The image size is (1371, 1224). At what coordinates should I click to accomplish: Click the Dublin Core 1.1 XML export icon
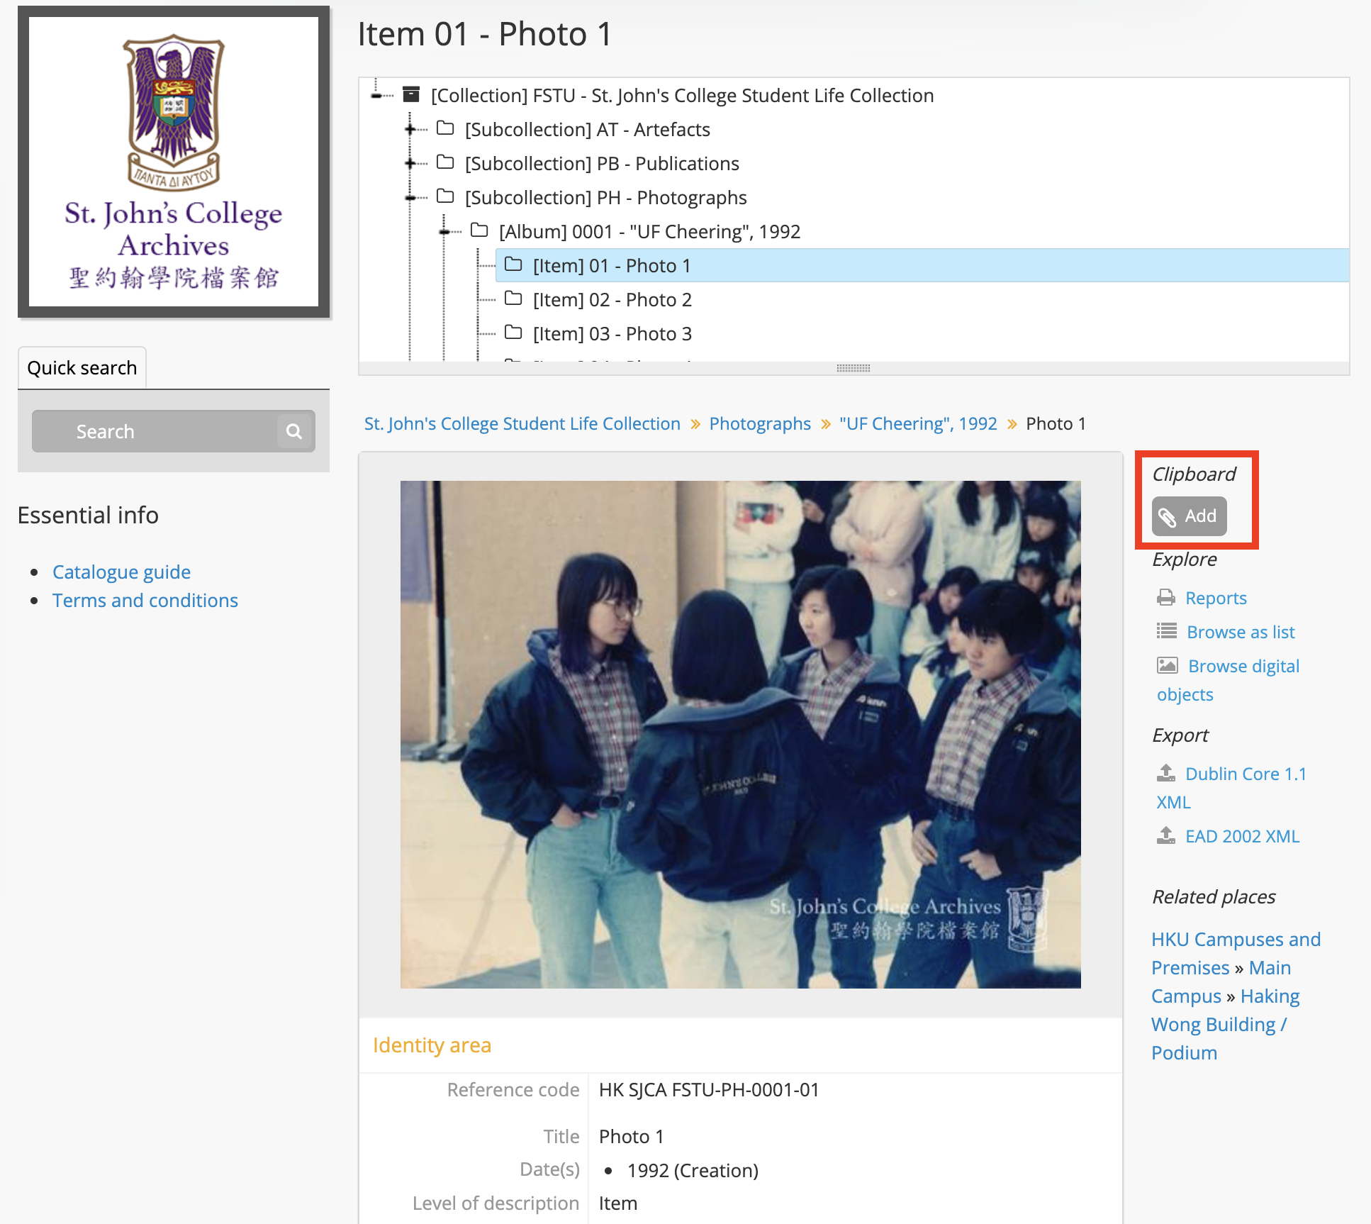pyautogui.click(x=1165, y=774)
